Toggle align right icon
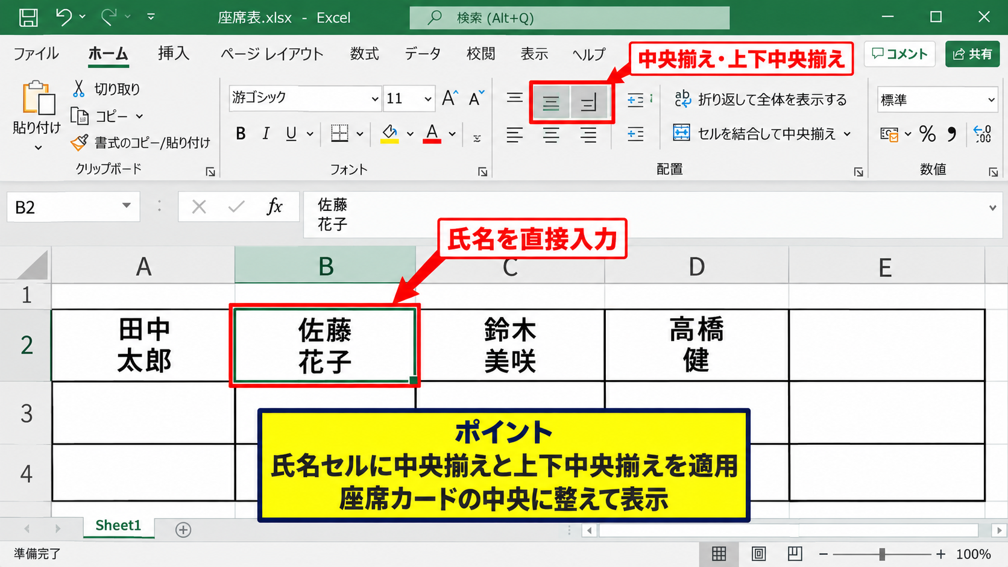 tap(588, 134)
